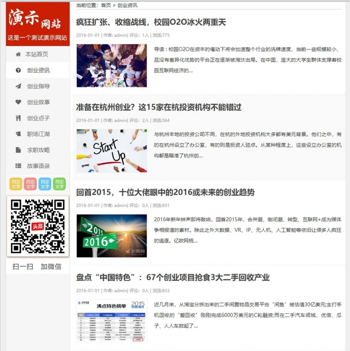Click the red 自定文字 button
The width and height of the screenshot is (350, 351).
30,184
